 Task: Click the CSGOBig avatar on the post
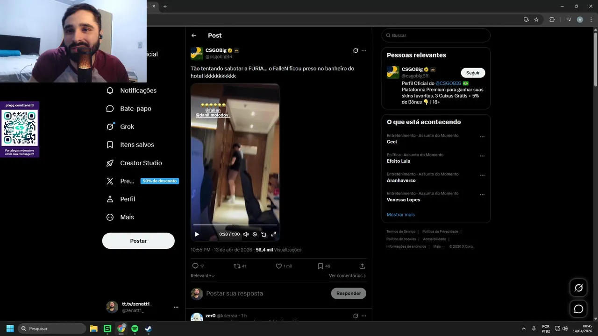click(197, 54)
